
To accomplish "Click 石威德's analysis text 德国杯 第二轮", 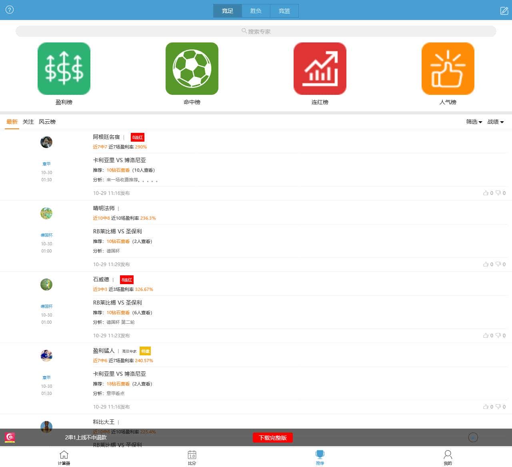I will click(x=120, y=322).
